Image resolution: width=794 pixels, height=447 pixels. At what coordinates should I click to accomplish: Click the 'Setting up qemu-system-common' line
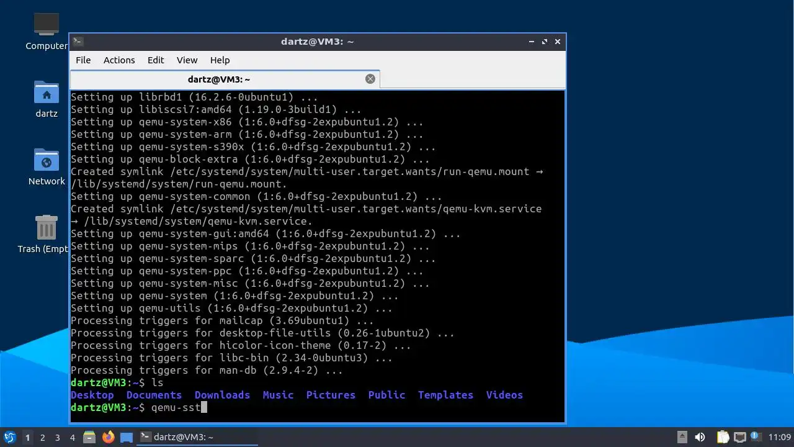click(x=256, y=196)
